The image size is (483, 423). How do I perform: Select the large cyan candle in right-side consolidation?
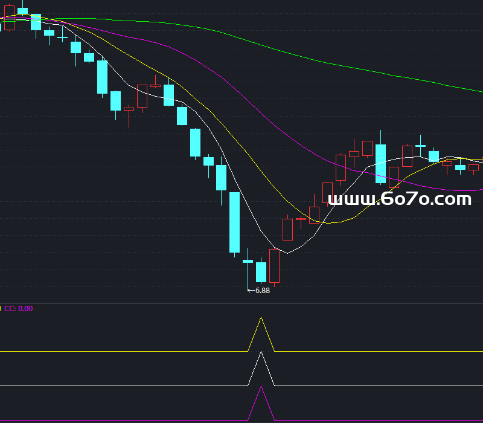pyautogui.click(x=380, y=164)
